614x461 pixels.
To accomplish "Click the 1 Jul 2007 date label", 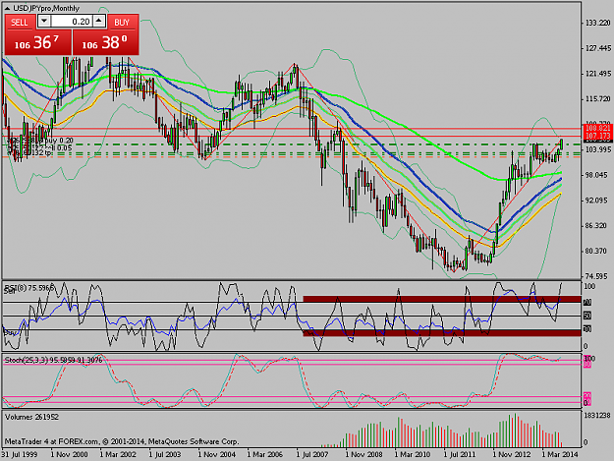I will [314, 454].
